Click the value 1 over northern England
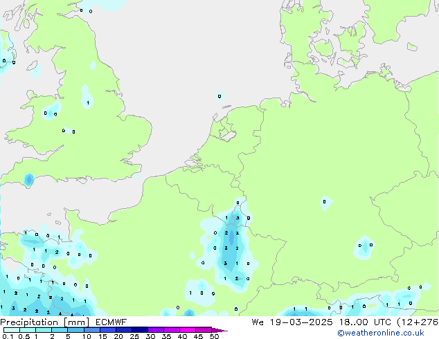Image resolution: width=439 pixels, height=339 pixels. 87,103
